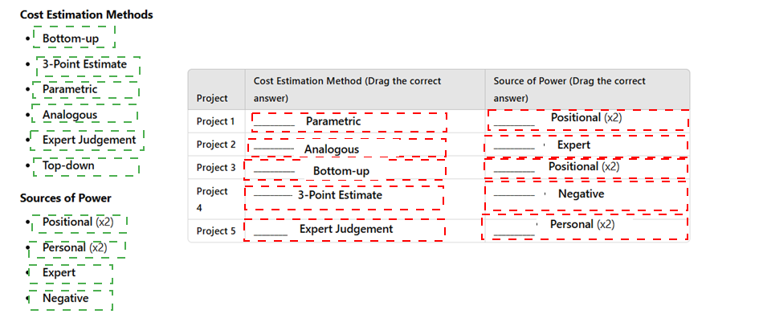Choose Analogous from the methods list
The image size is (759, 318).
click(x=84, y=113)
